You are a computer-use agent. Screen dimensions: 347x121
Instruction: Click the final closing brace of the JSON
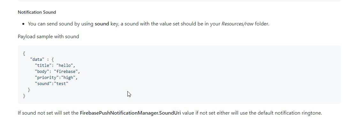24,96
